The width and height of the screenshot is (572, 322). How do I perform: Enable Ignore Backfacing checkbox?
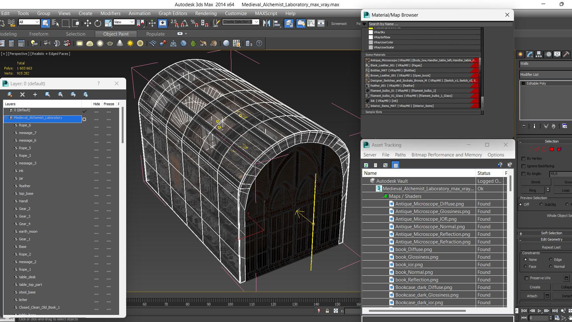[523, 166]
